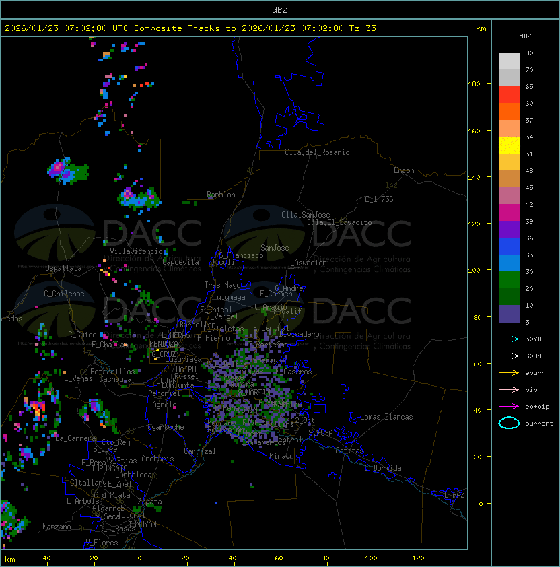Click the cyan 50YD arrow in legend
This screenshot has width=560, height=567.
(509, 339)
